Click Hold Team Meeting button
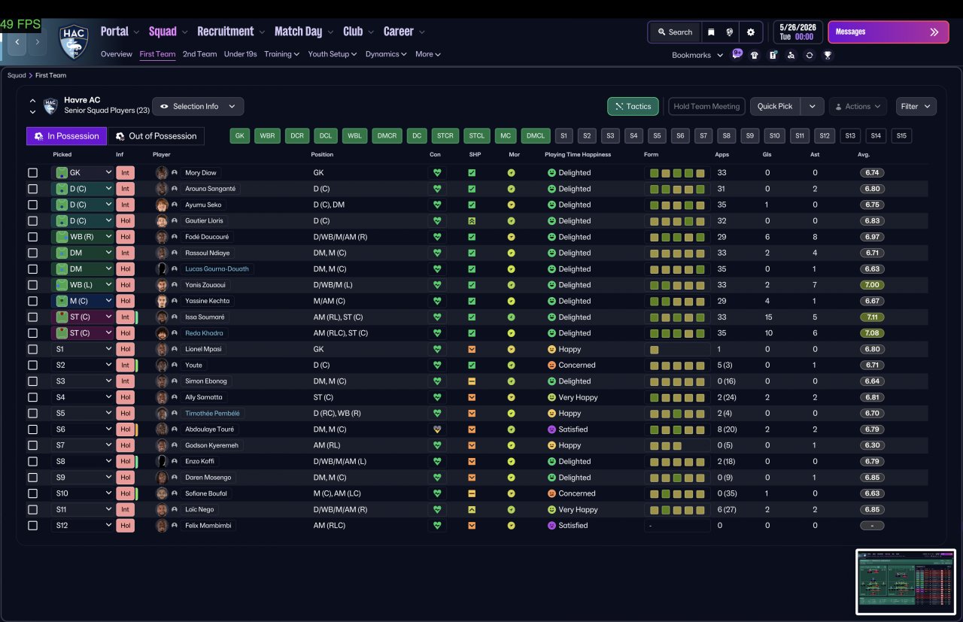 point(706,106)
